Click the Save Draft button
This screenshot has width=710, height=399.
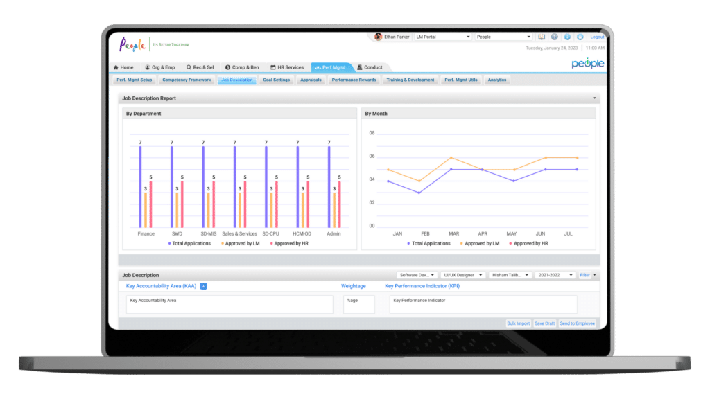point(544,323)
